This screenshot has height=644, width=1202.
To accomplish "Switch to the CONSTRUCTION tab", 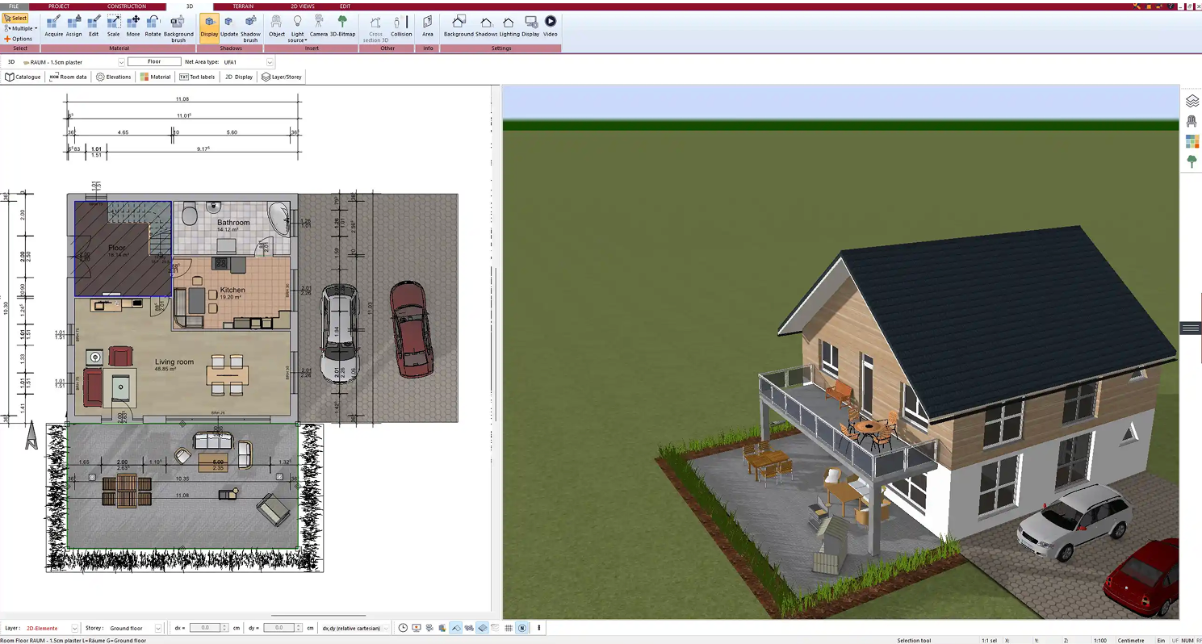I will pyautogui.click(x=127, y=6).
